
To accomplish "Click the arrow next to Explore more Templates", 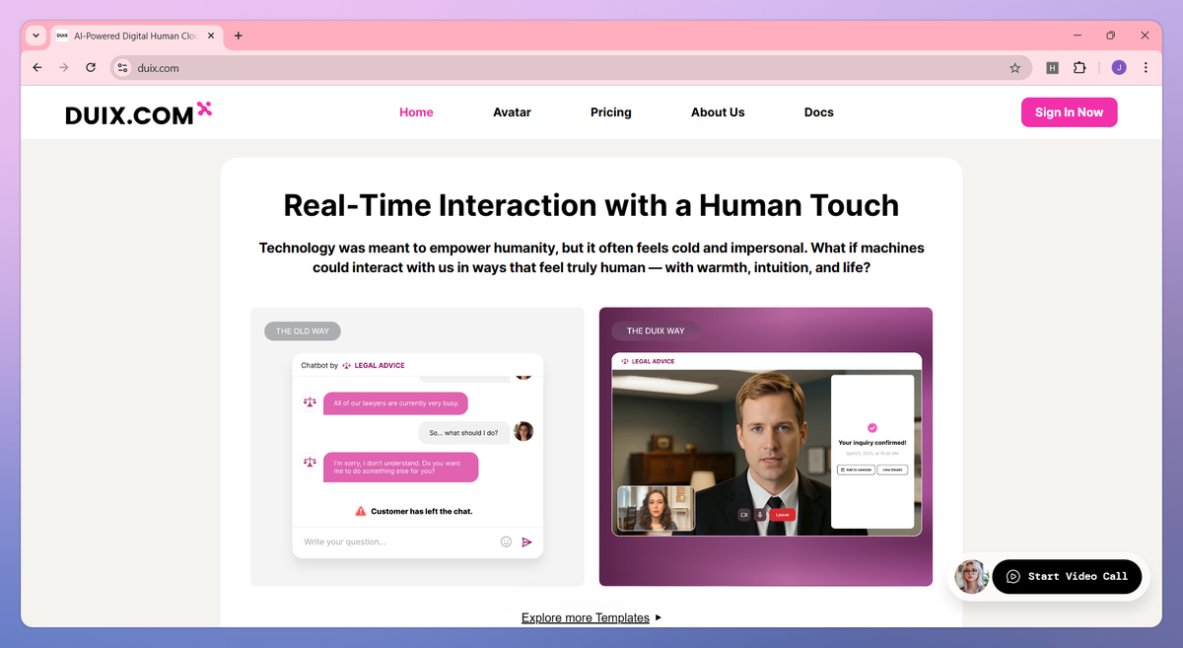I will point(659,618).
